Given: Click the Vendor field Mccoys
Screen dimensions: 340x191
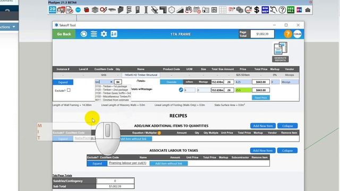Looking at the screenshot, I should pyautogui.click(x=290, y=82).
